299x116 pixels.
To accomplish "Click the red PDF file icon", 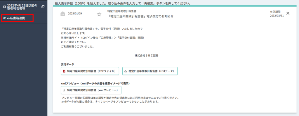I will 64,71.
